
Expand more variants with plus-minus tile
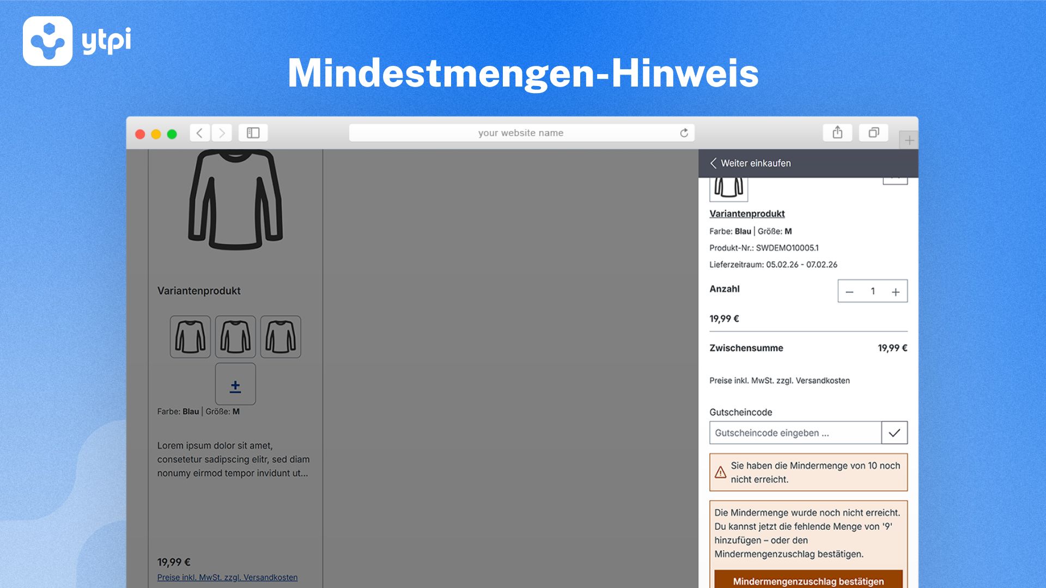pos(235,384)
